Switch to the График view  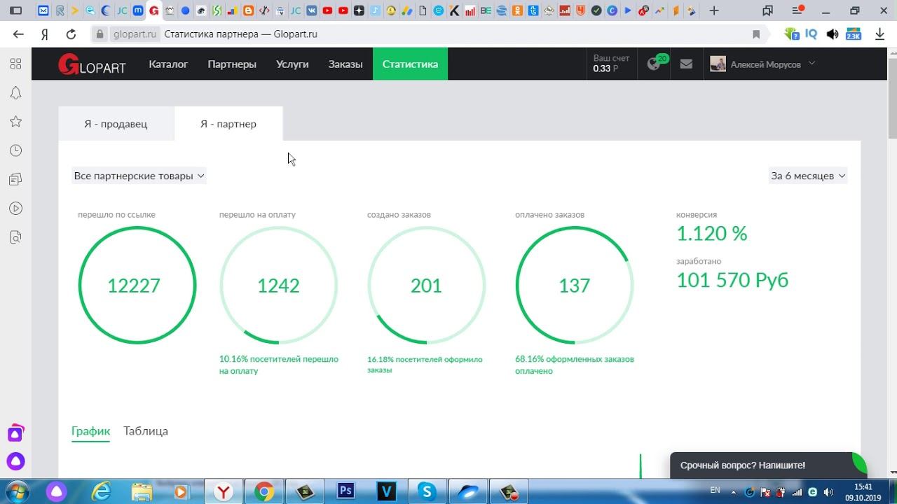(x=90, y=431)
